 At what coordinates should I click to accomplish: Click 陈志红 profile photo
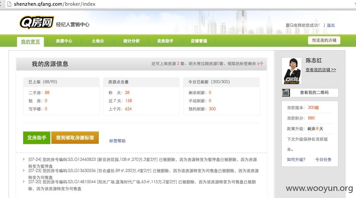click(x=292, y=71)
